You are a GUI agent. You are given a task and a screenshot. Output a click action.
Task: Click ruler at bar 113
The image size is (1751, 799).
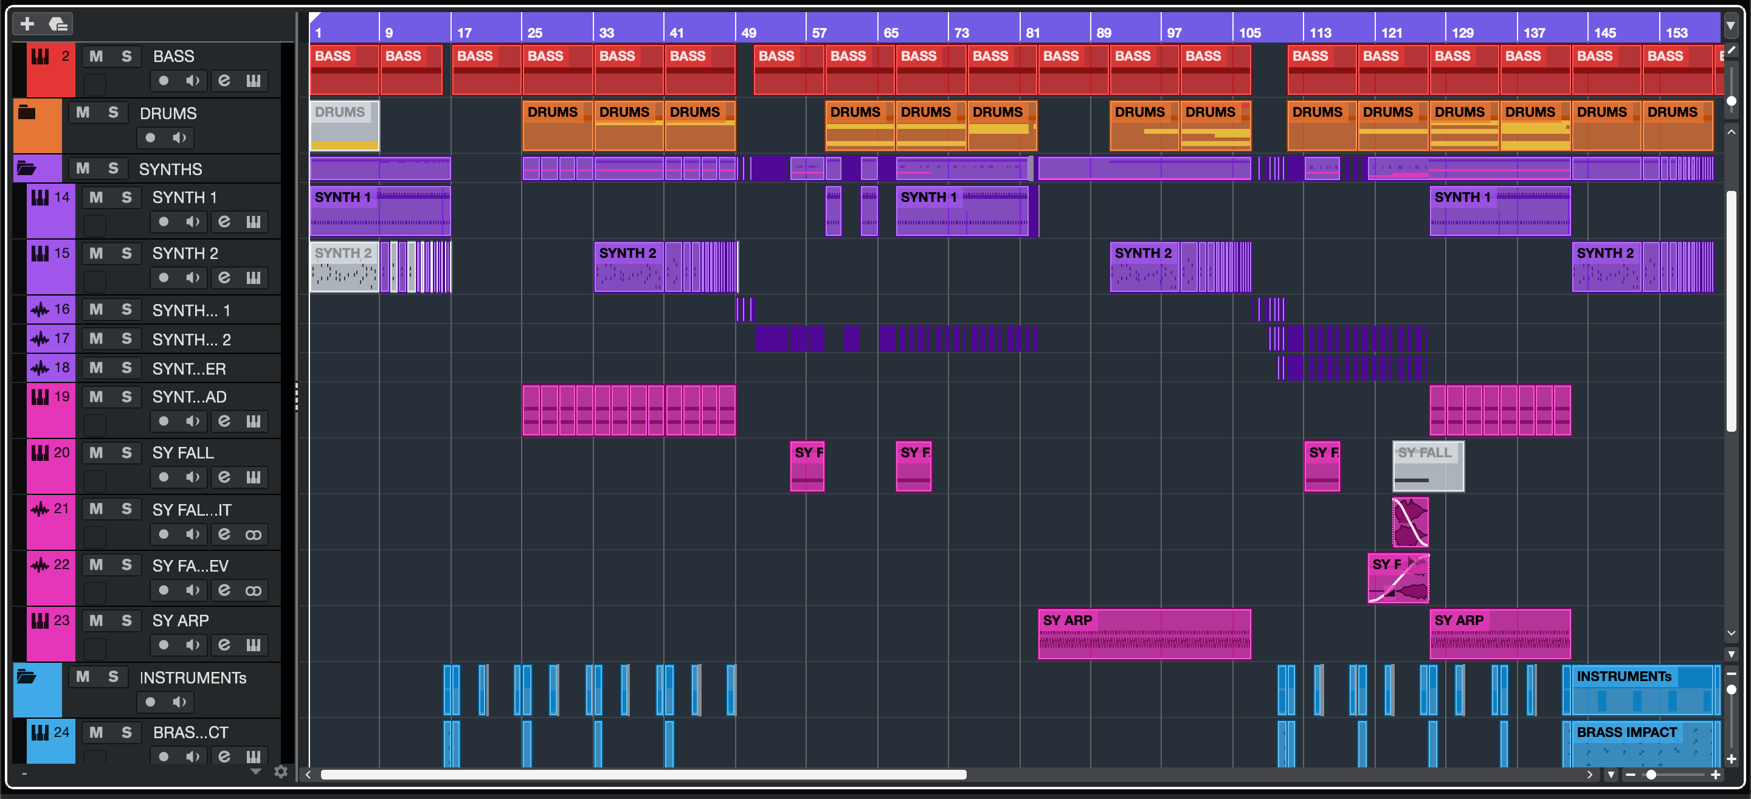[x=1321, y=32]
